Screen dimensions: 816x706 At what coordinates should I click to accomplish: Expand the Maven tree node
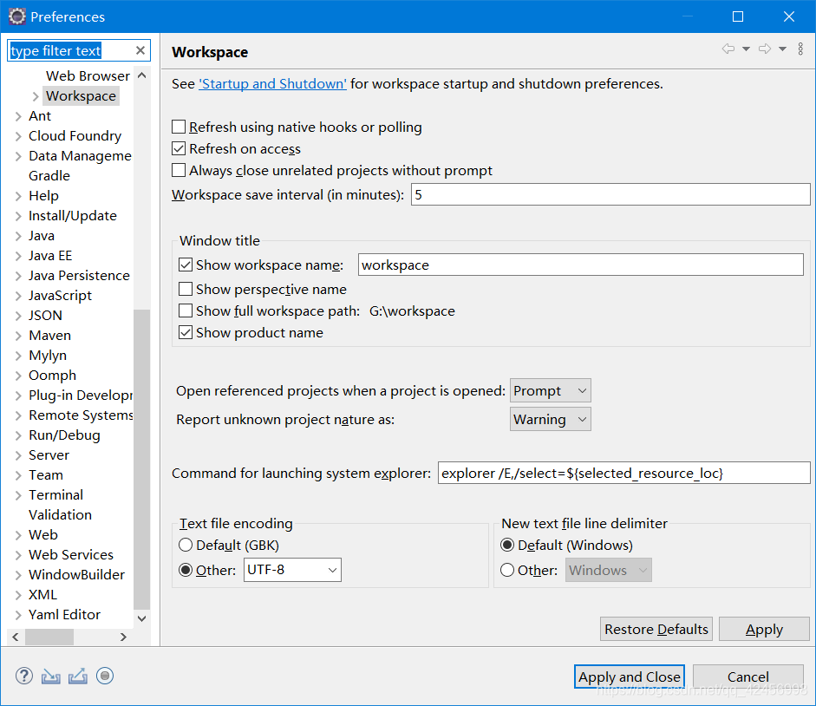[x=18, y=336]
